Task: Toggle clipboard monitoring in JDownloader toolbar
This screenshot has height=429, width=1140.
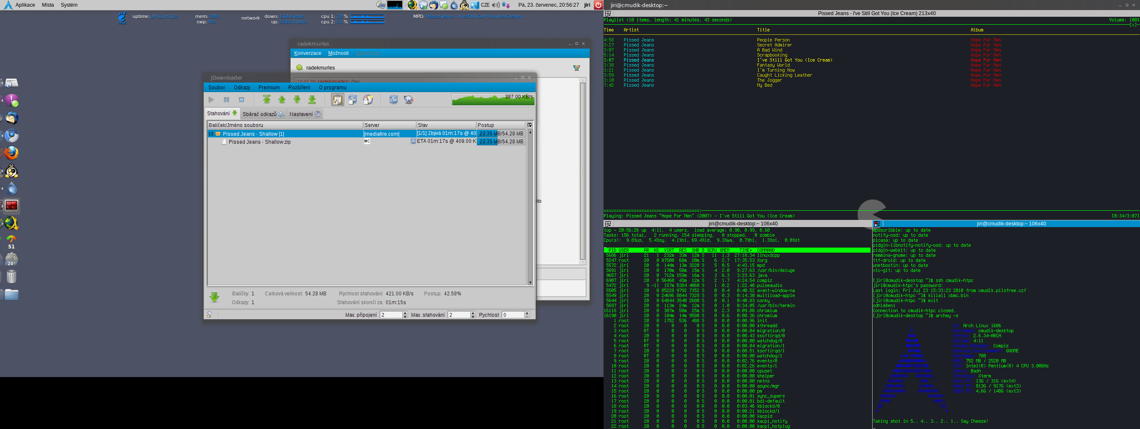Action: [x=338, y=100]
